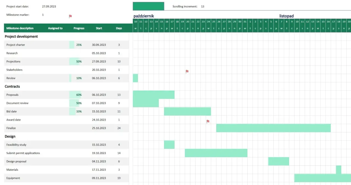Click the Materials Gantt bar
This screenshot has height=185, width=351.
(x=339, y=170)
